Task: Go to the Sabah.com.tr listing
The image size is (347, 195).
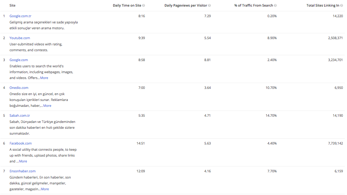Action: pos(20,116)
